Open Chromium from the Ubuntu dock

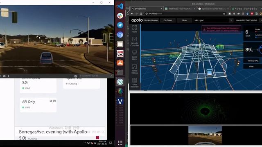[120, 35]
